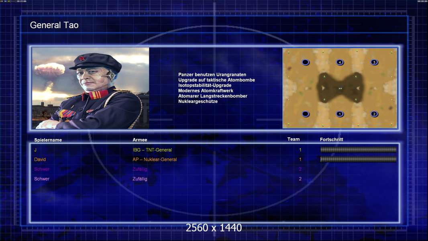428x241 pixels.
Task: Click 'Panzer benutzen Urangranaten' line
Action: click(x=212, y=75)
